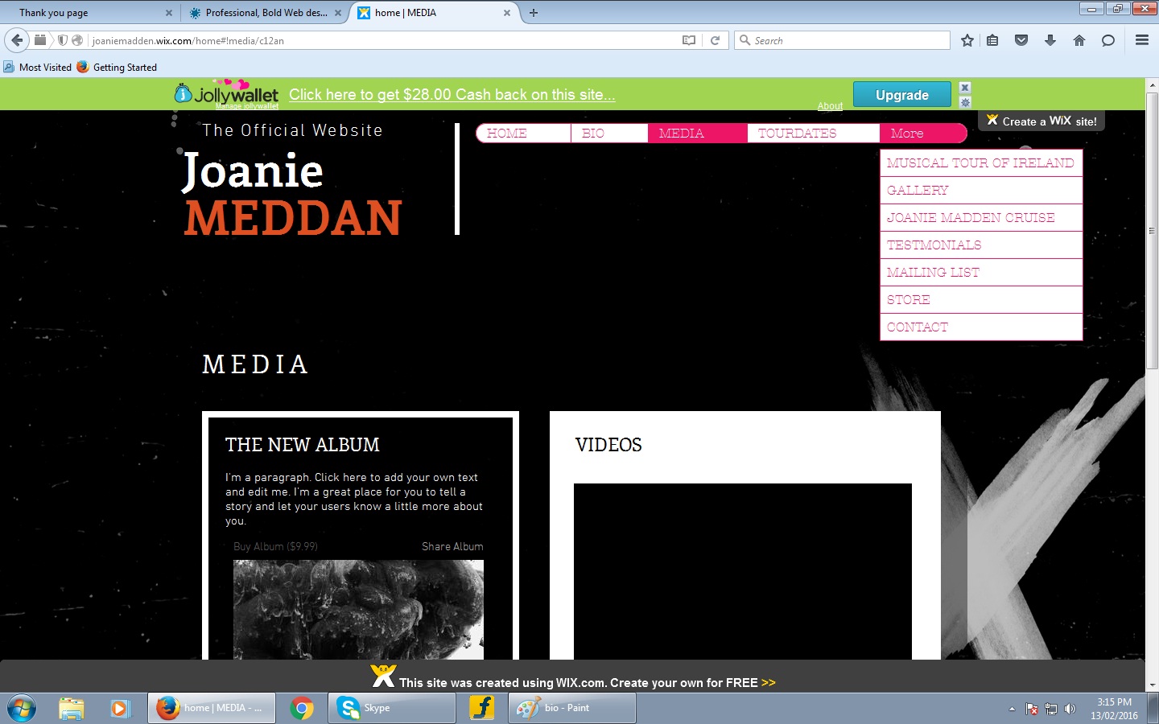
Task: Click the Jollywallet Upgrade button
Action: click(902, 95)
